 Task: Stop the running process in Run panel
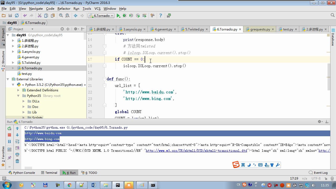coord(9,135)
